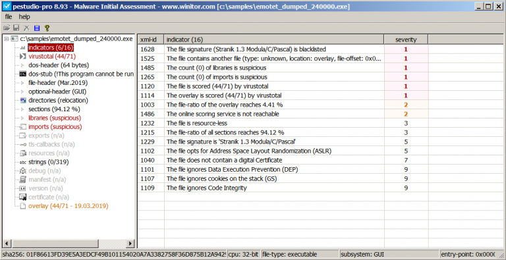Click the icon beside exports (n/a)
The width and height of the screenshot is (506, 260).
(22, 136)
